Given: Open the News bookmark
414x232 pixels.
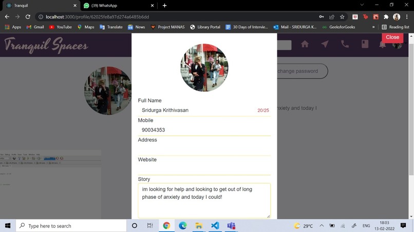Looking at the screenshot, I should click(x=137, y=27).
